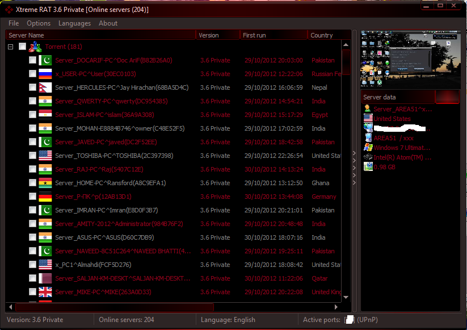The width and height of the screenshot is (467, 330).
Task: Click the computer icon beside AREA51 / xxx
Action: [368, 137]
